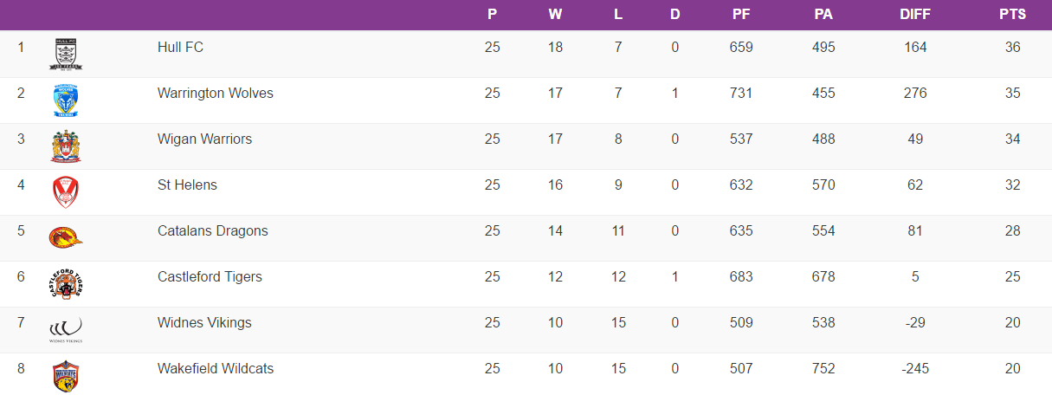
Task: Click the Wakefield Wildcats crest
Action: point(66,375)
